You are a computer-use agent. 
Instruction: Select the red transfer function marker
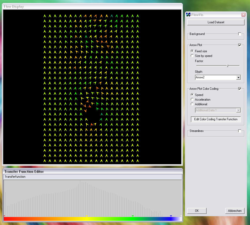[x=4, y=216]
